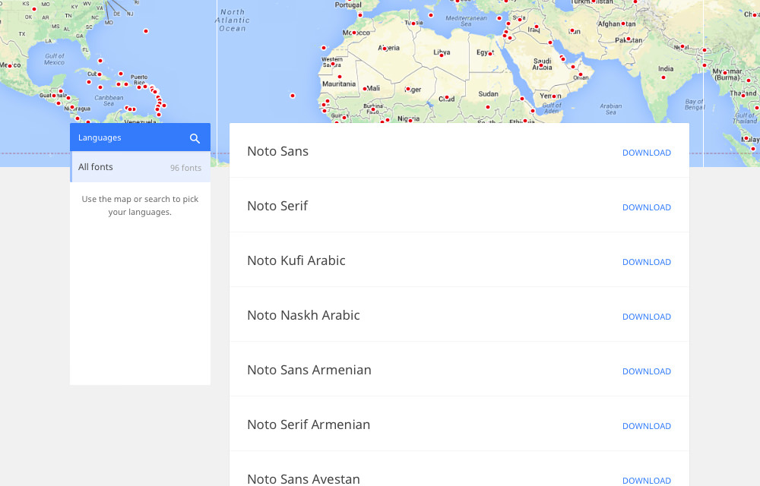Download the Noto Serif font
760x486 pixels.
tap(647, 207)
